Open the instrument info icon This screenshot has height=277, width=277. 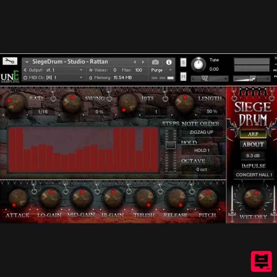169,62
